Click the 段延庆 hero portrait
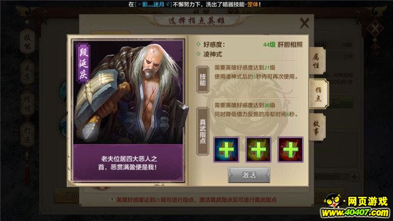The width and height of the screenshot is (393, 221). coord(128,92)
